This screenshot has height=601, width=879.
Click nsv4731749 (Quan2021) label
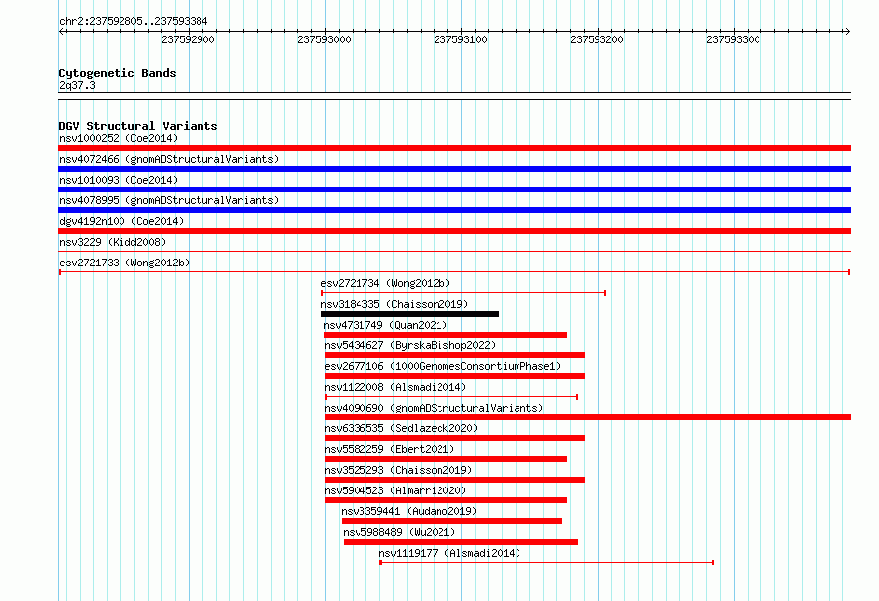click(385, 325)
